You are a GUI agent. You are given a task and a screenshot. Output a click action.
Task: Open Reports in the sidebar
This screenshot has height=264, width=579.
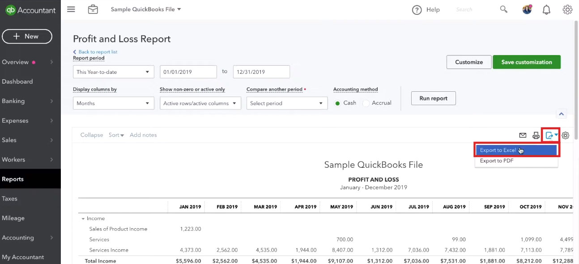30,179
